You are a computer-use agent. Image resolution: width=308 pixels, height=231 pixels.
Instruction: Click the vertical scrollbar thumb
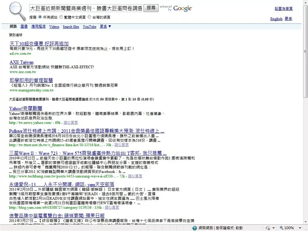tap(305, 51)
